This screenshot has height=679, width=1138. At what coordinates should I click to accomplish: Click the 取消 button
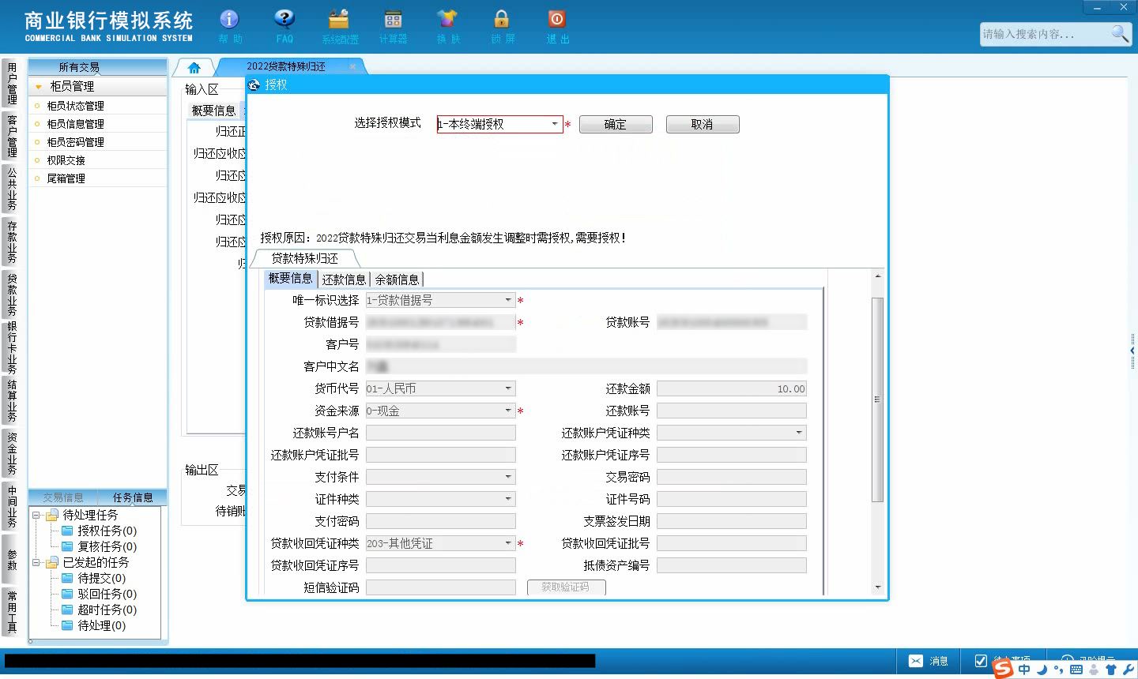tap(703, 125)
